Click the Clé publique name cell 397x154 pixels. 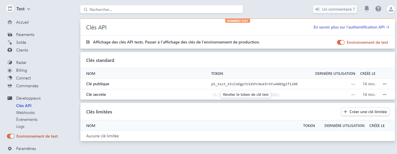point(98,84)
